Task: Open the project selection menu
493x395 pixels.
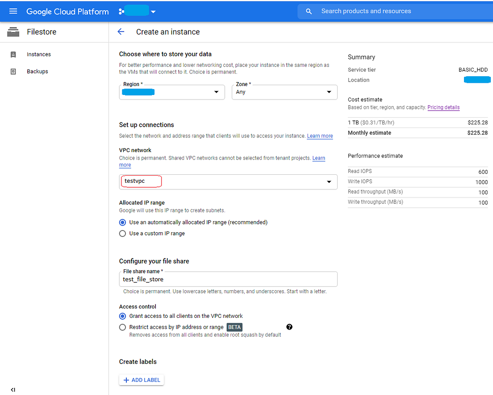Action: 153,11
